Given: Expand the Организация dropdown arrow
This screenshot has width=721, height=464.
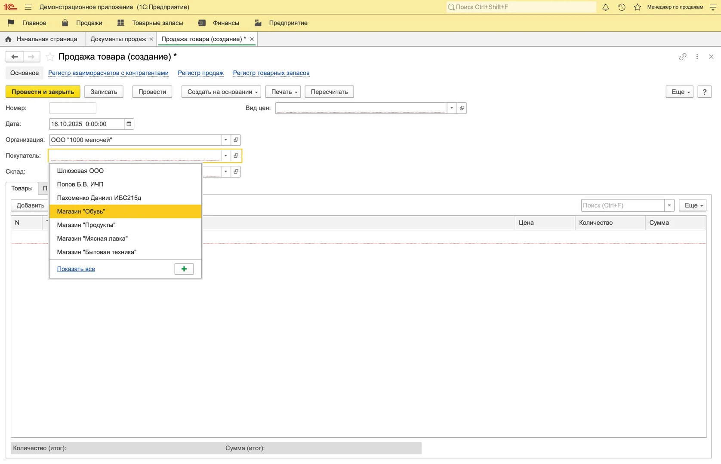Looking at the screenshot, I should click(225, 140).
